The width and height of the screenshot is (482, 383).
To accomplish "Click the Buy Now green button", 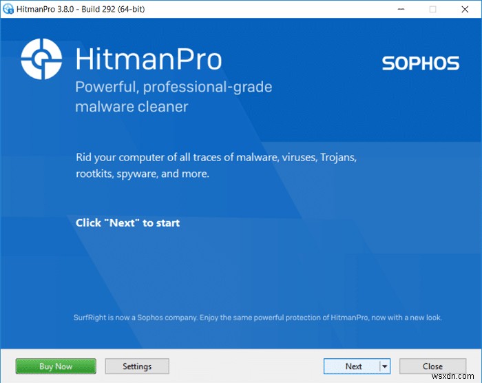I will [56, 366].
